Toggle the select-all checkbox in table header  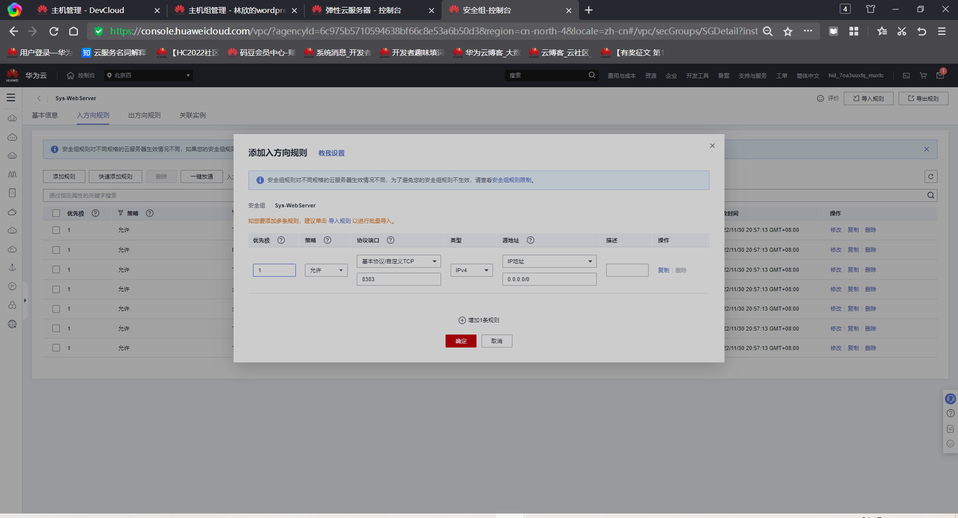coord(56,213)
